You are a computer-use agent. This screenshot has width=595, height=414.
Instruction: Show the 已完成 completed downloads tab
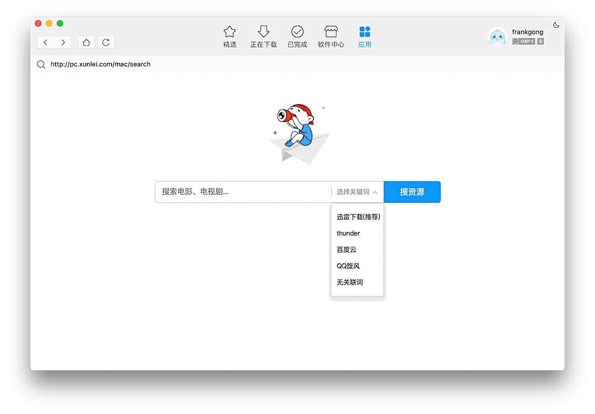297,37
